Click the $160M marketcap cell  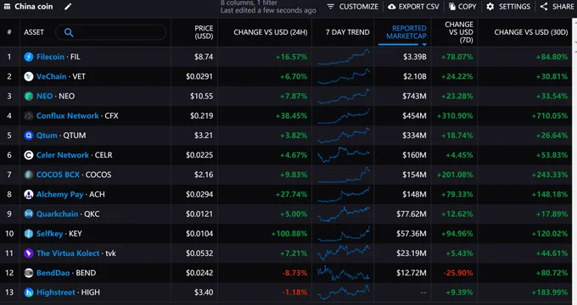pyautogui.click(x=414, y=155)
